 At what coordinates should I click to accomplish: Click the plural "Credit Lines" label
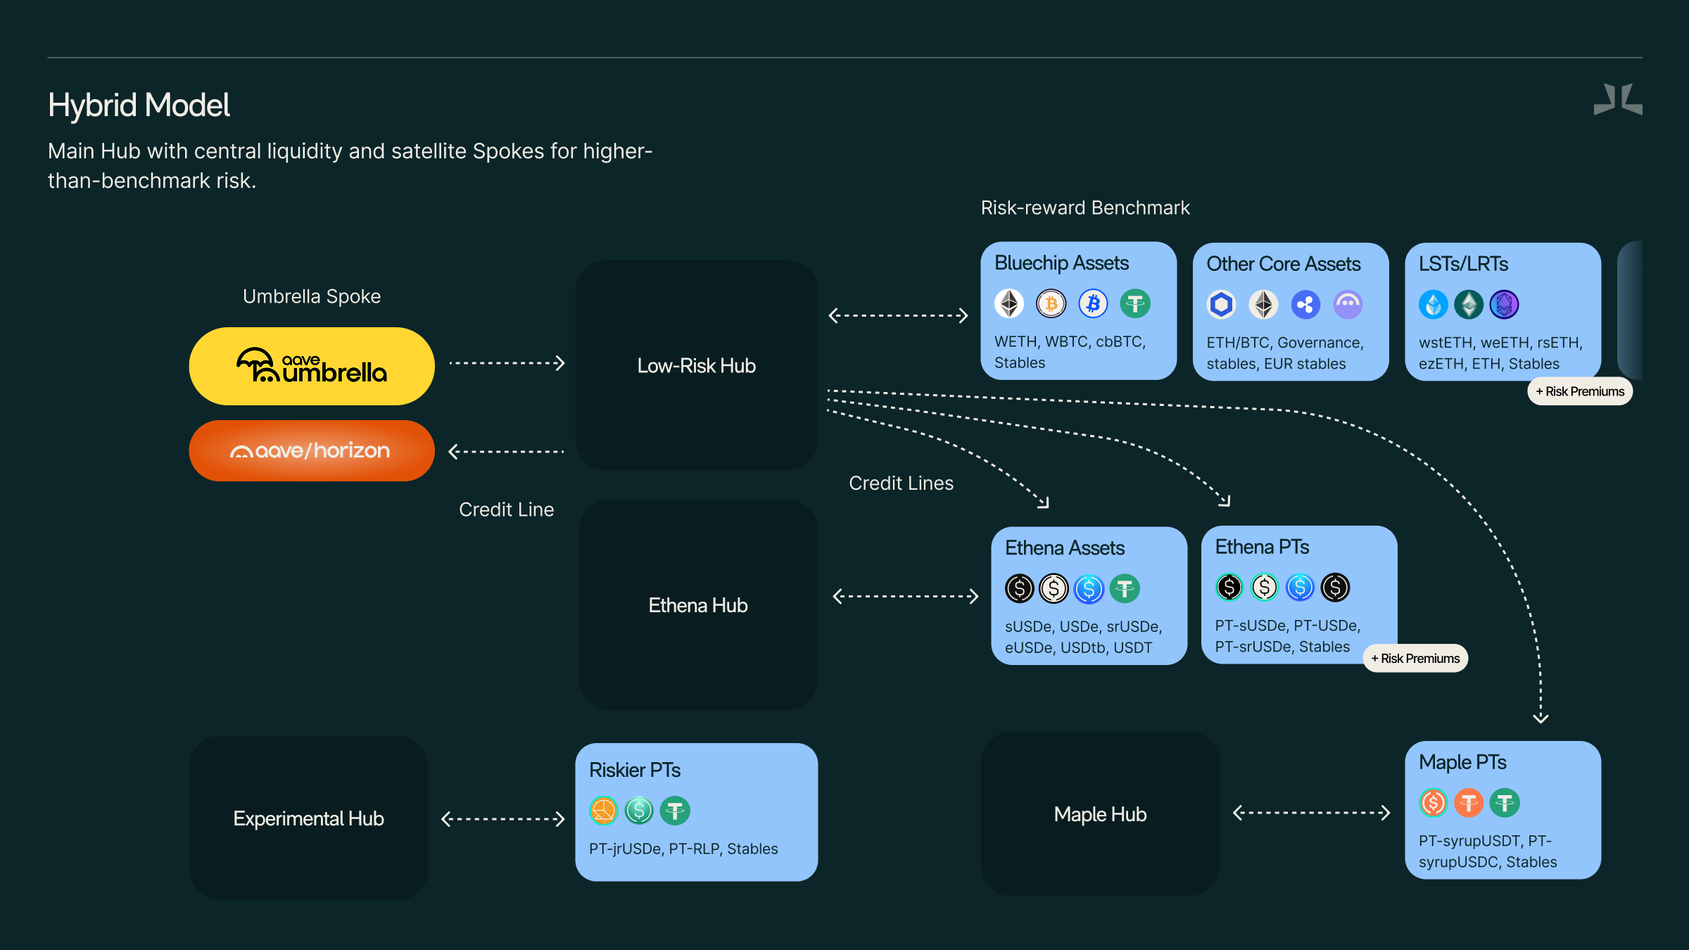(902, 483)
